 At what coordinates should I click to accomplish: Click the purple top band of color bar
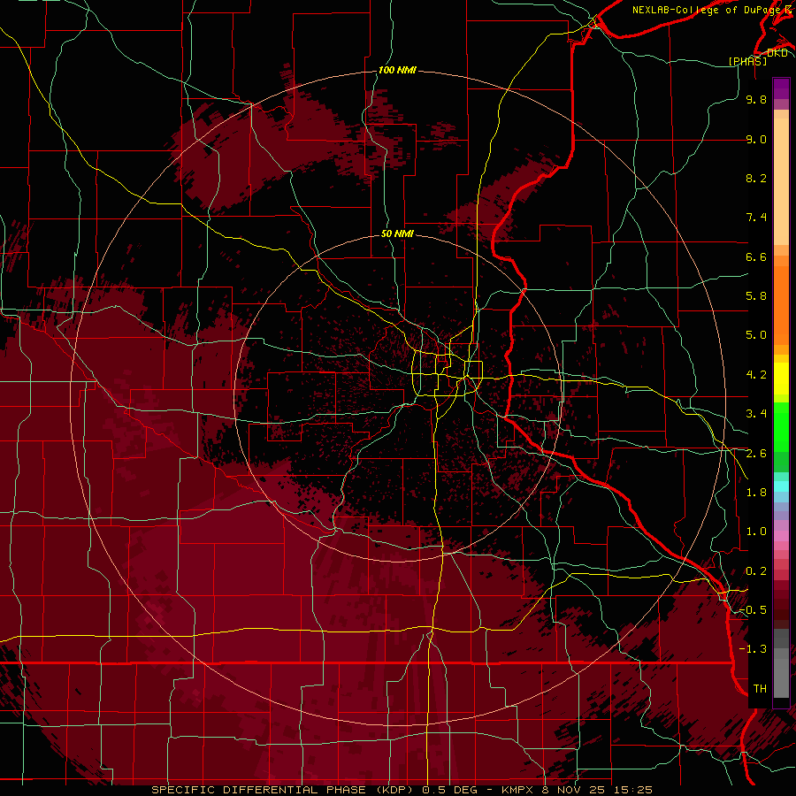[781, 88]
